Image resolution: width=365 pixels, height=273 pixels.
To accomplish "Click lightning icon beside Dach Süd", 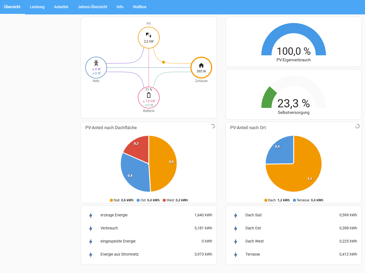I will (236, 215).
